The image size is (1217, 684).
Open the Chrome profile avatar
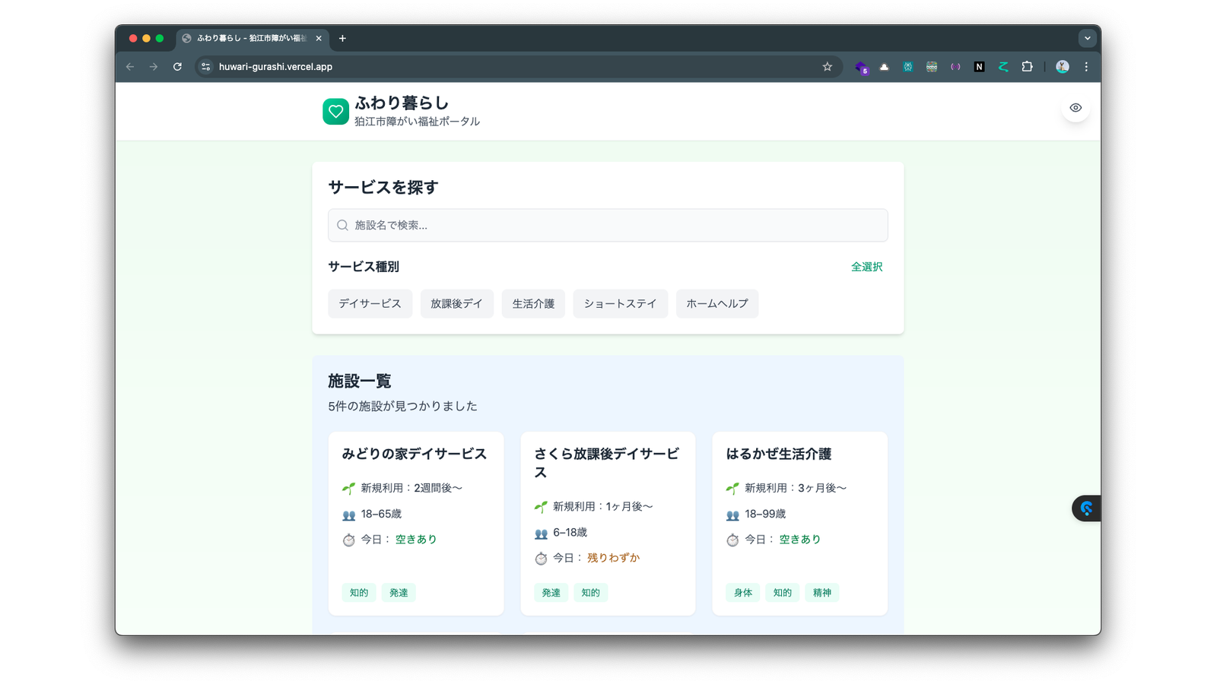tap(1062, 67)
